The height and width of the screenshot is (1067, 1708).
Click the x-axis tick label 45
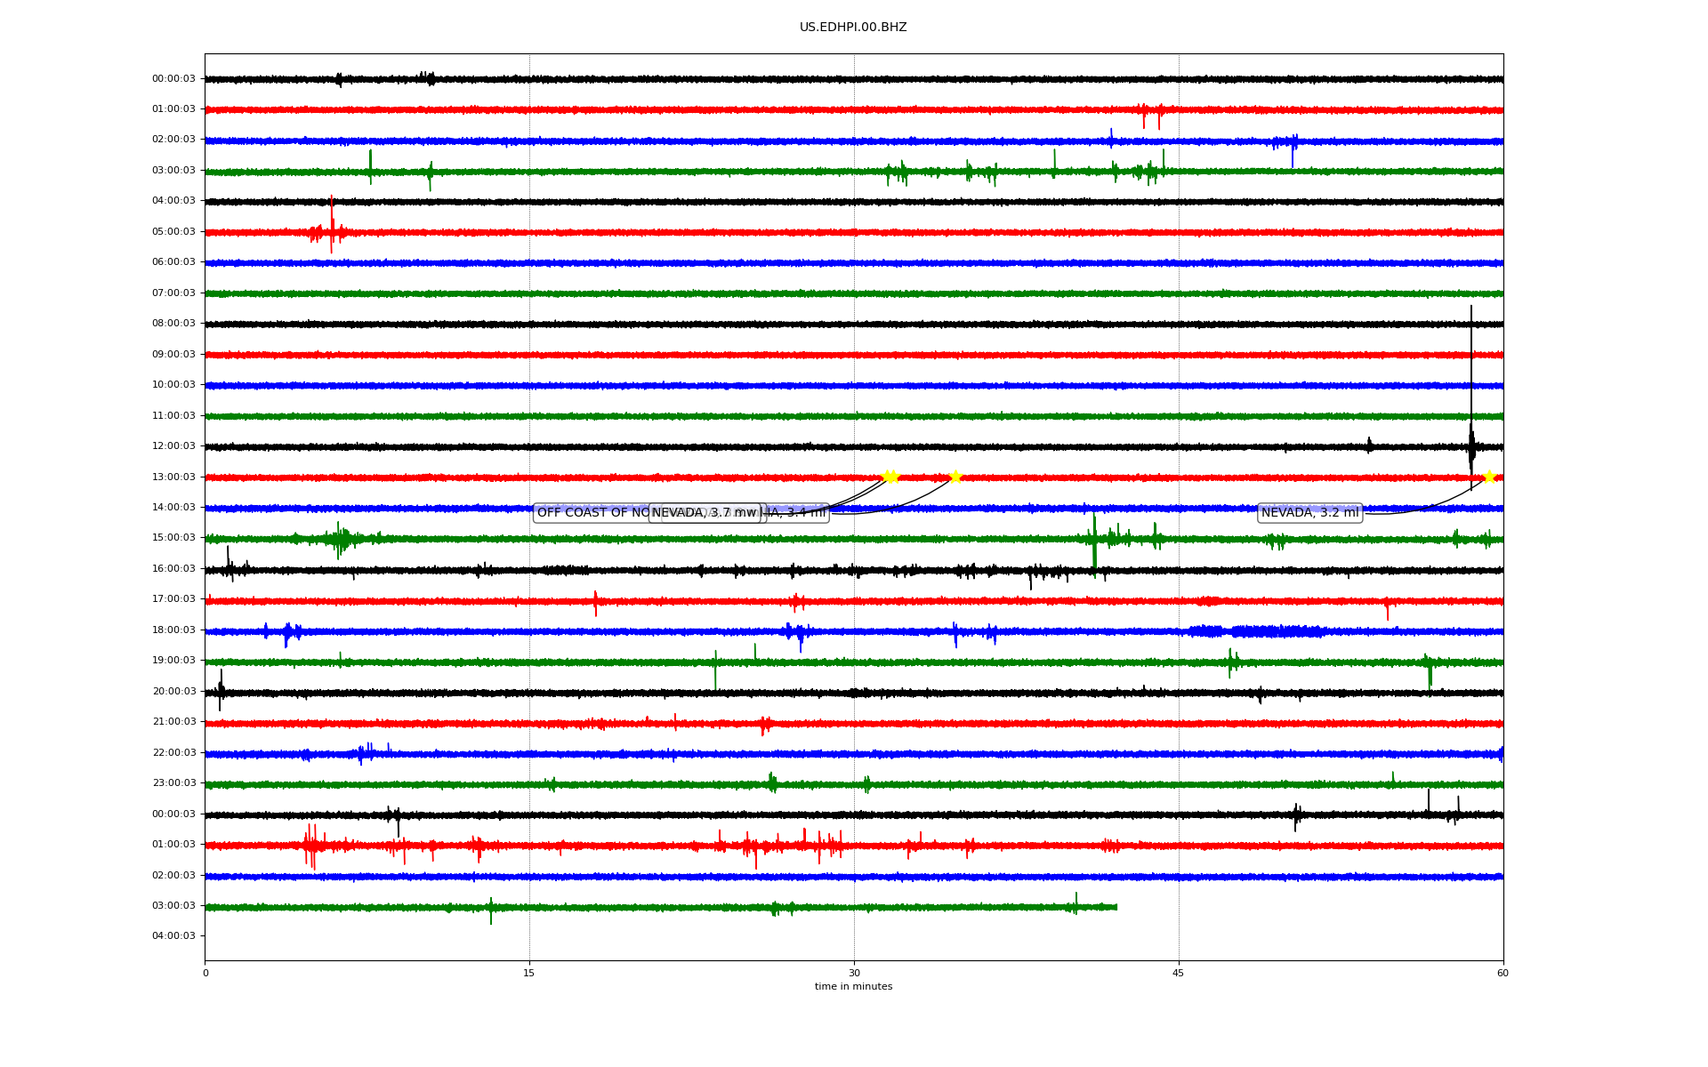(x=1179, y=973)
